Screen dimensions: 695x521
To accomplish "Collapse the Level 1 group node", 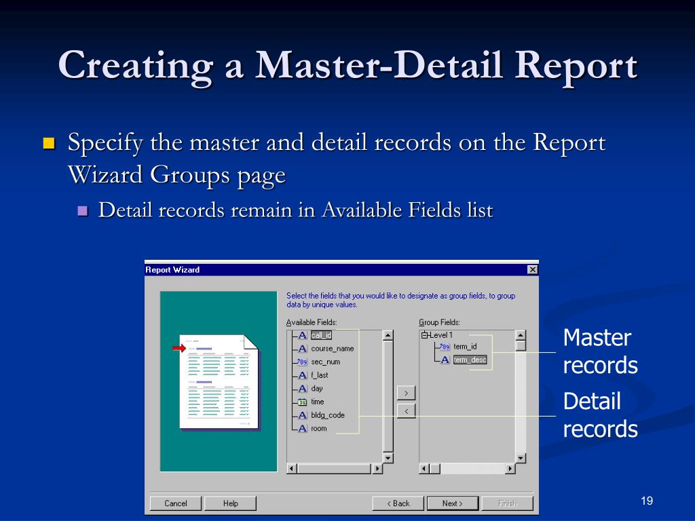I will click(x=424, y=335).
